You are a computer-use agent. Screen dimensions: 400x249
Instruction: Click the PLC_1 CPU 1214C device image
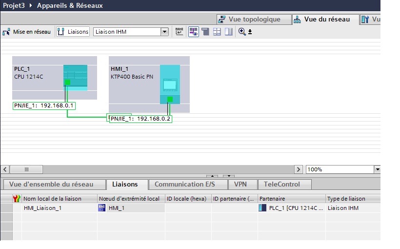75,77
